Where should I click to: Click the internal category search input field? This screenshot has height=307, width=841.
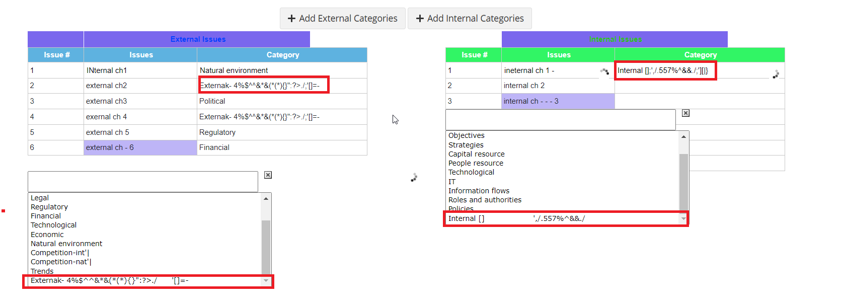point(561,120)
